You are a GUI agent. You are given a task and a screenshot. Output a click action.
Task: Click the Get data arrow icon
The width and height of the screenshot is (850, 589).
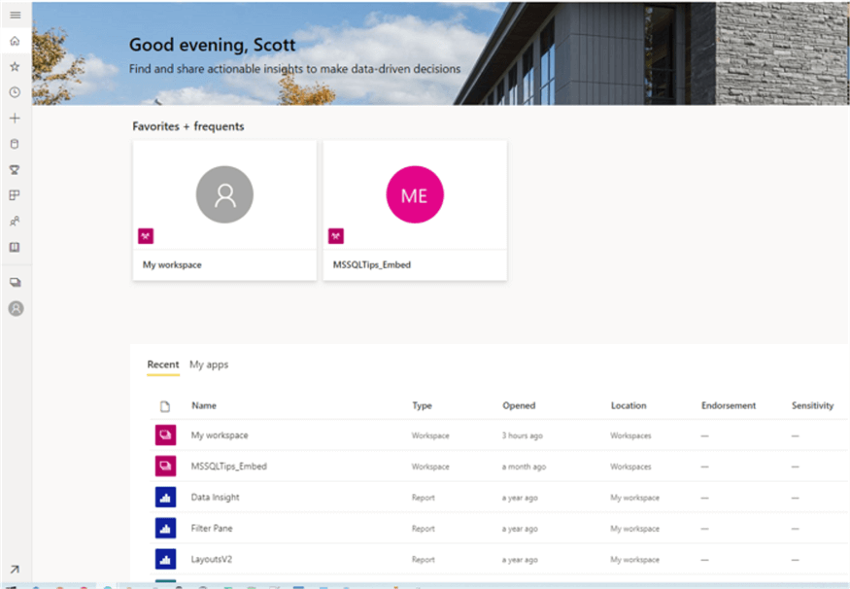[15, 570]
